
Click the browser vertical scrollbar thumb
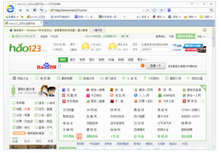[x=214, y=38]
